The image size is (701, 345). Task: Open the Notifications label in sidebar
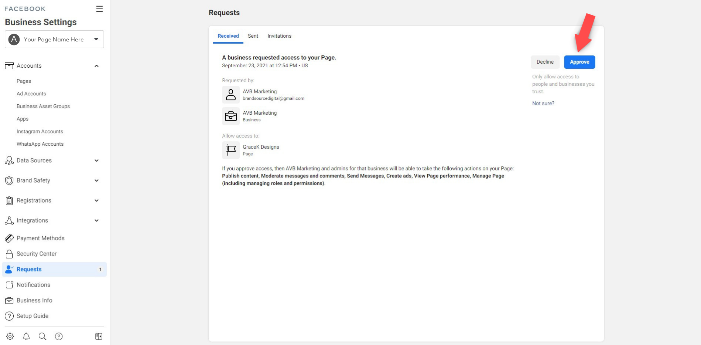[x=33, y=285]
